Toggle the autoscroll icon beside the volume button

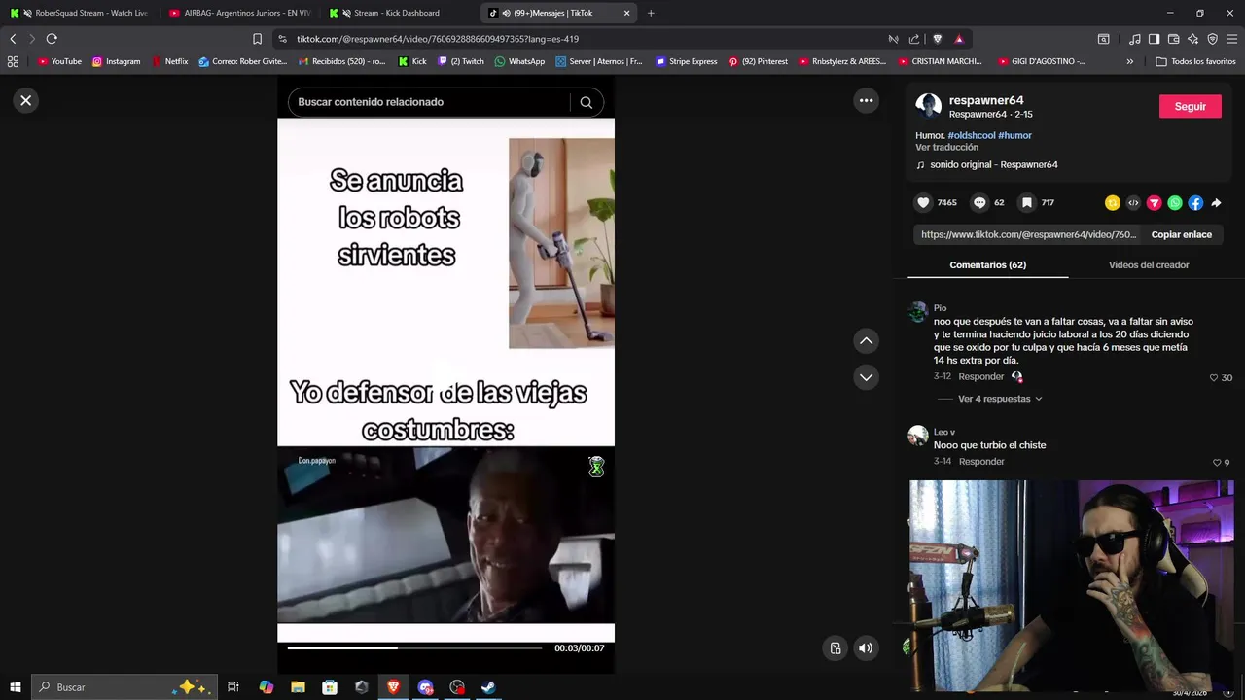836,648
